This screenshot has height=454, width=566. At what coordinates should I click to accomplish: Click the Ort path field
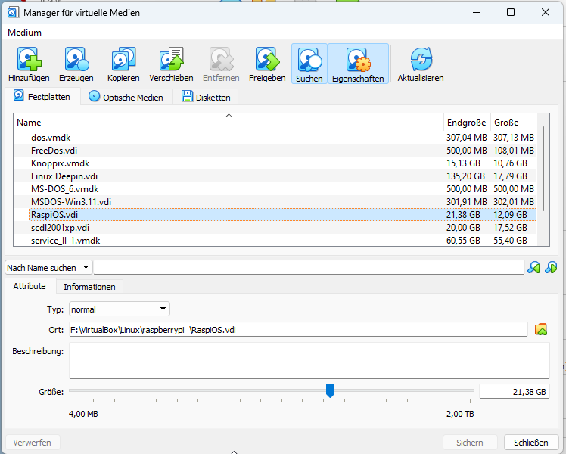coord(298,329)
